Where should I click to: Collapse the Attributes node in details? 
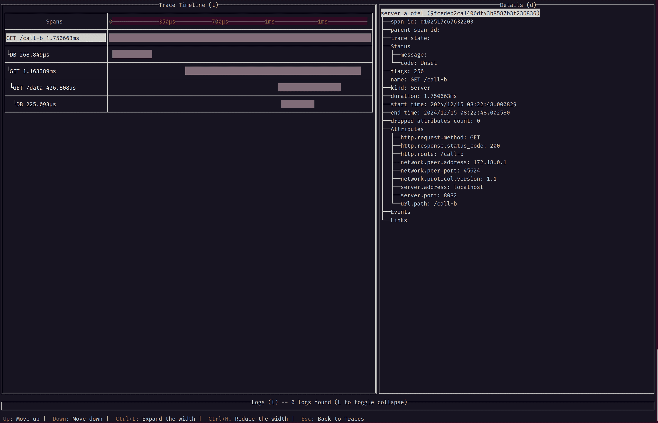pyautogui.click(x=407, y=129)
